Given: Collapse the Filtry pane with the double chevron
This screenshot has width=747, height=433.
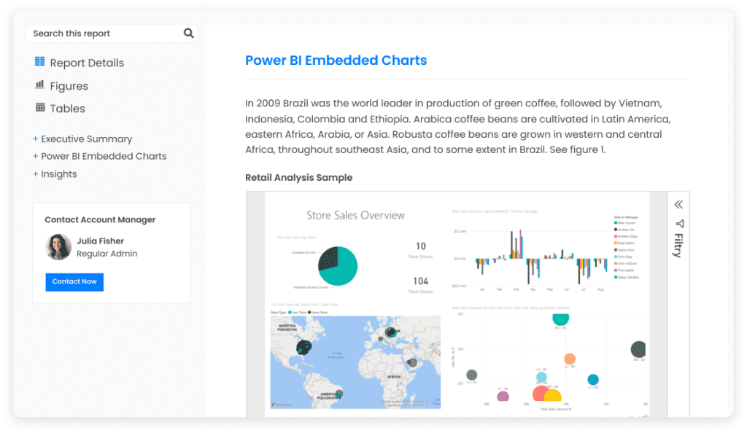Looking at the screenshot, I should (x=678, y=205).
